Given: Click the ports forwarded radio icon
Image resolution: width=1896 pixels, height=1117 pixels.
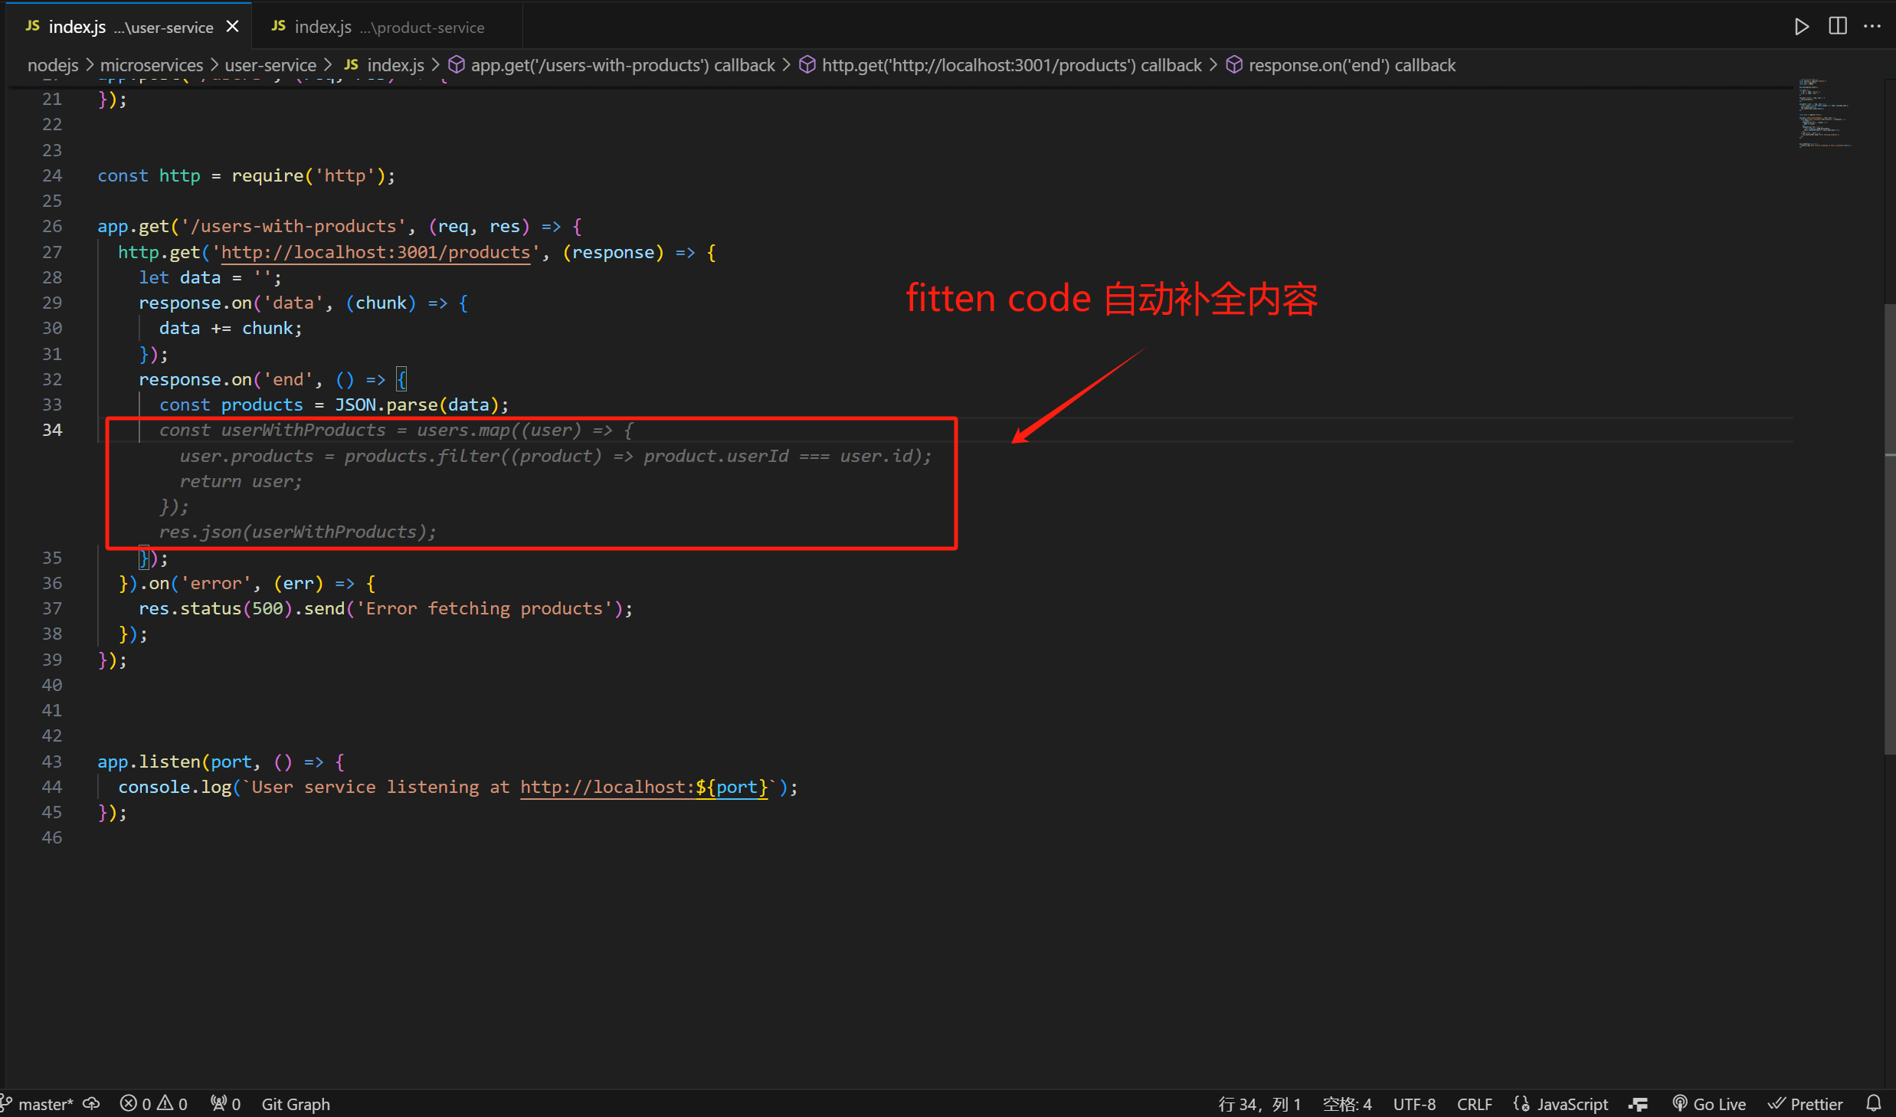Looking at the screenshot, I should point(225,1104).
